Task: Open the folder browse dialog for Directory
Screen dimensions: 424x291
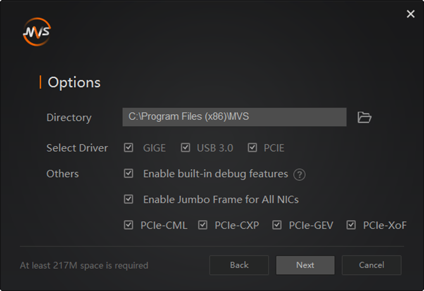Action: click(364, 117)
